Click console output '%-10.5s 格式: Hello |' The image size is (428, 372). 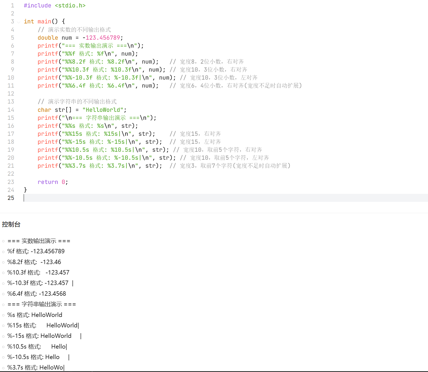(x=39, y=357)
